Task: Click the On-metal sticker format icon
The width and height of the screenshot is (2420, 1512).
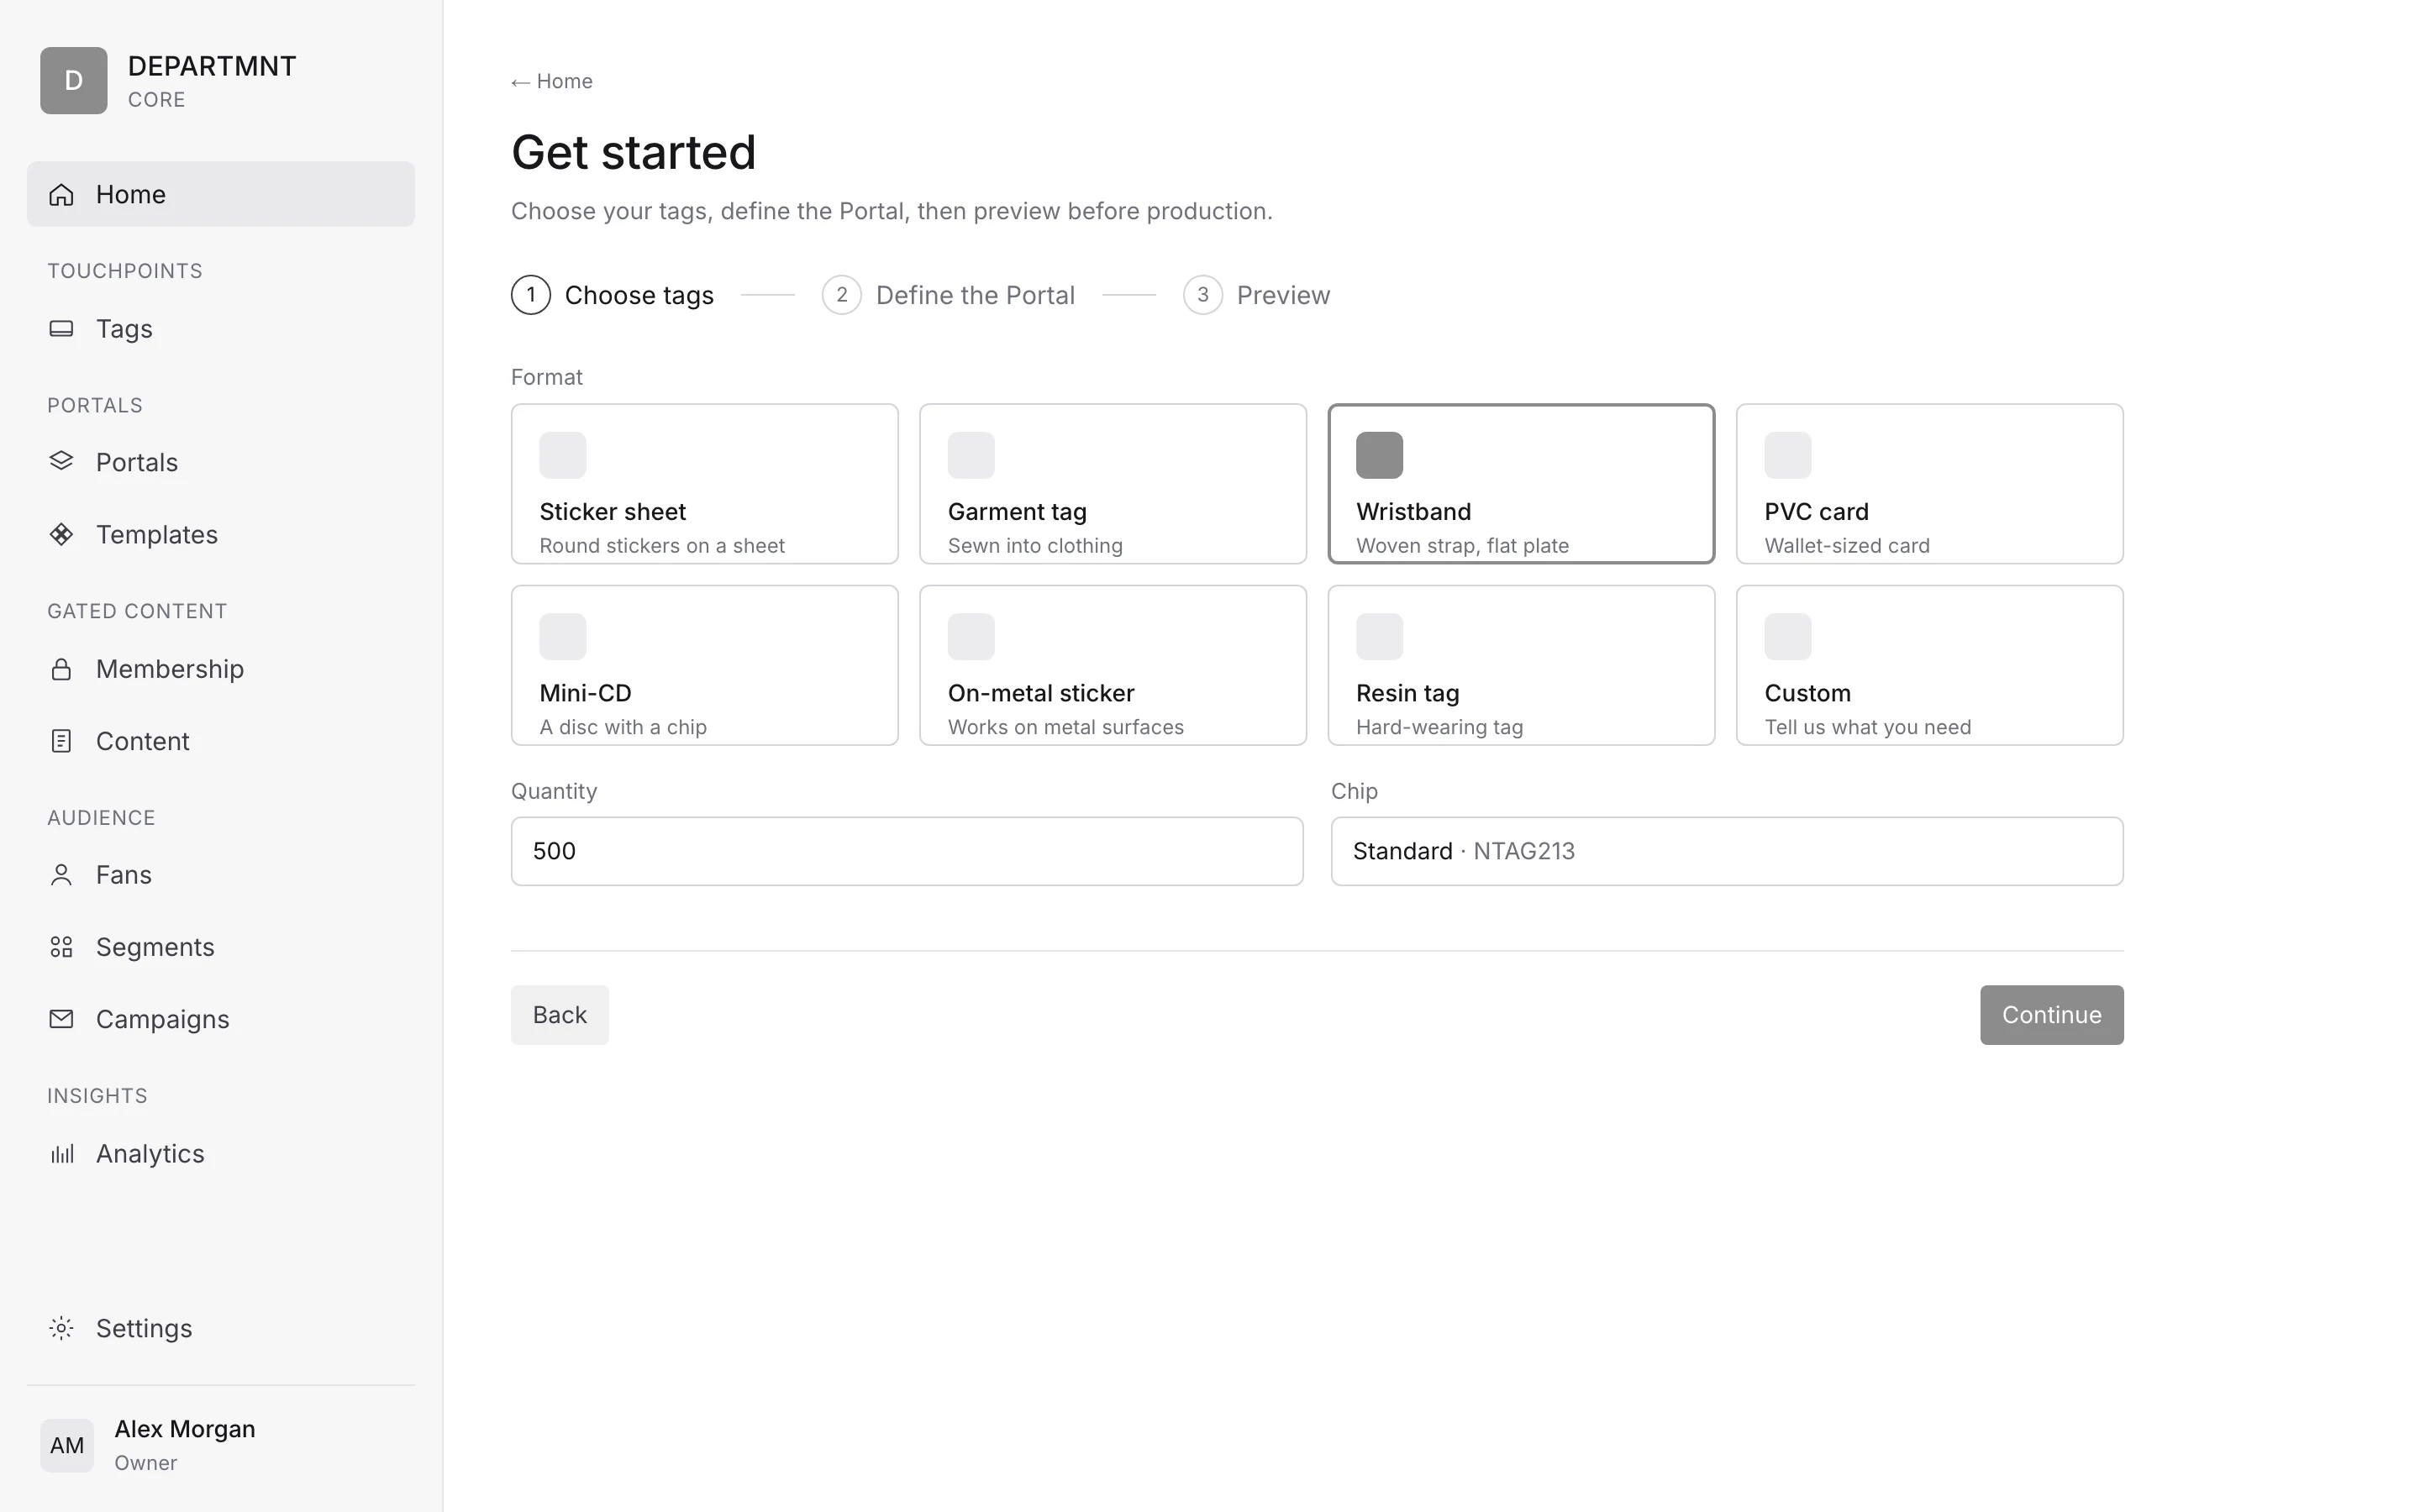Action: [971, 637]
